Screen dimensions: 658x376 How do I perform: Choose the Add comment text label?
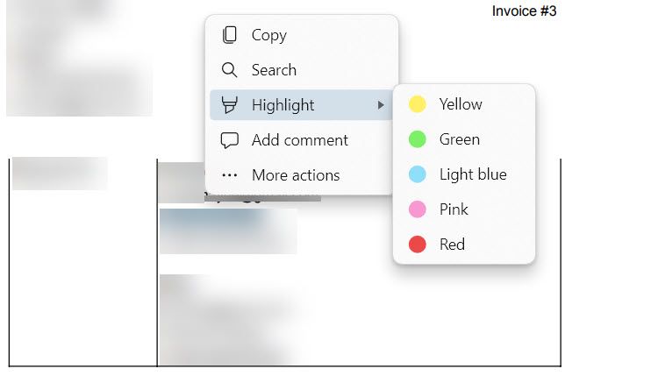coord(299,140)
